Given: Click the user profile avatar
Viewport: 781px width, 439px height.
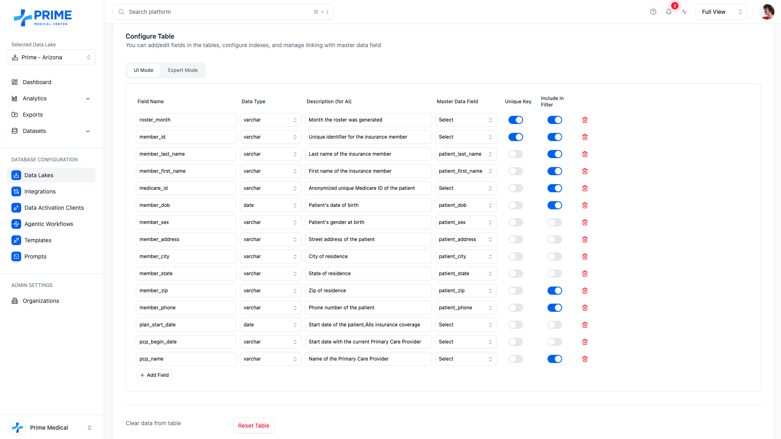Looking at the screenshot, I should [767, 12].
